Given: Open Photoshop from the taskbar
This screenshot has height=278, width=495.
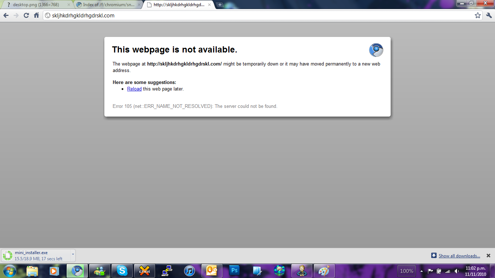Looking at the screenshot, I should [x=234, y=271].
